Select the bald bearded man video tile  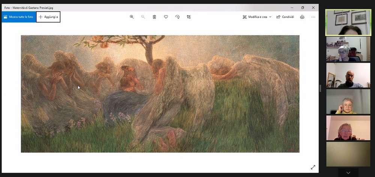point(348,75)
